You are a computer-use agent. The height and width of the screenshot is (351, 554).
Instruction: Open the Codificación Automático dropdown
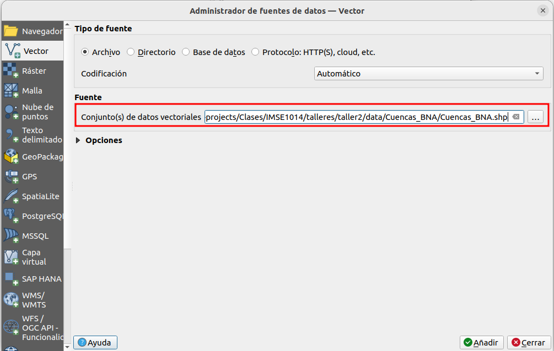429,74
